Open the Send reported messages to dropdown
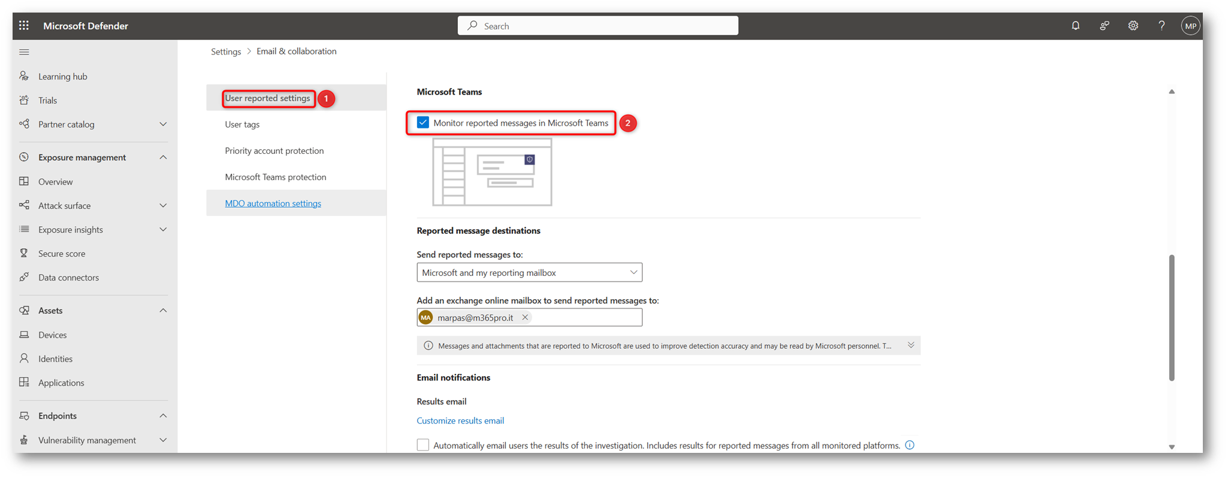 coord(529,272)
